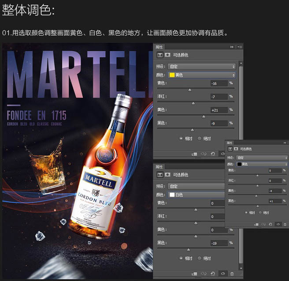Select 绝对 (Absolute) radio in white panel
Viewport: 289px width, 281px height.
[x=200, y=259]
